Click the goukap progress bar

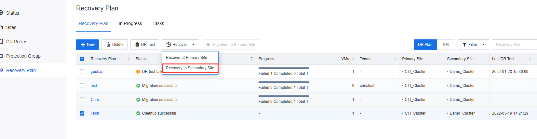tap(284, 68)
